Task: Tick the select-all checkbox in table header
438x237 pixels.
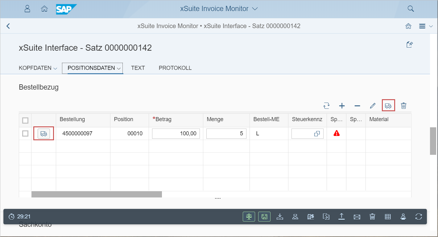Action: [25, 120]
